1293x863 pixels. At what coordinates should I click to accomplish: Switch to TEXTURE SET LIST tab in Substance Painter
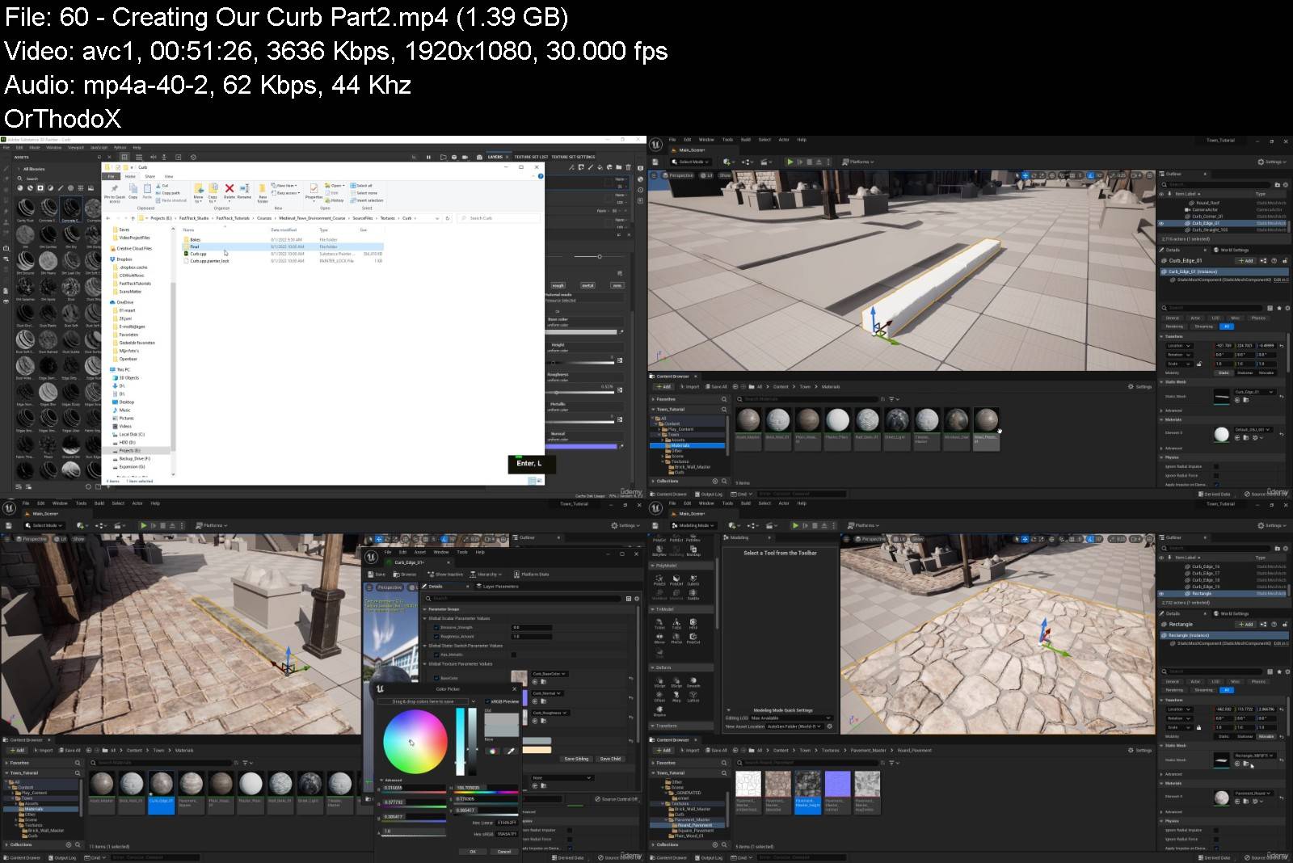(x=531, y=157)
